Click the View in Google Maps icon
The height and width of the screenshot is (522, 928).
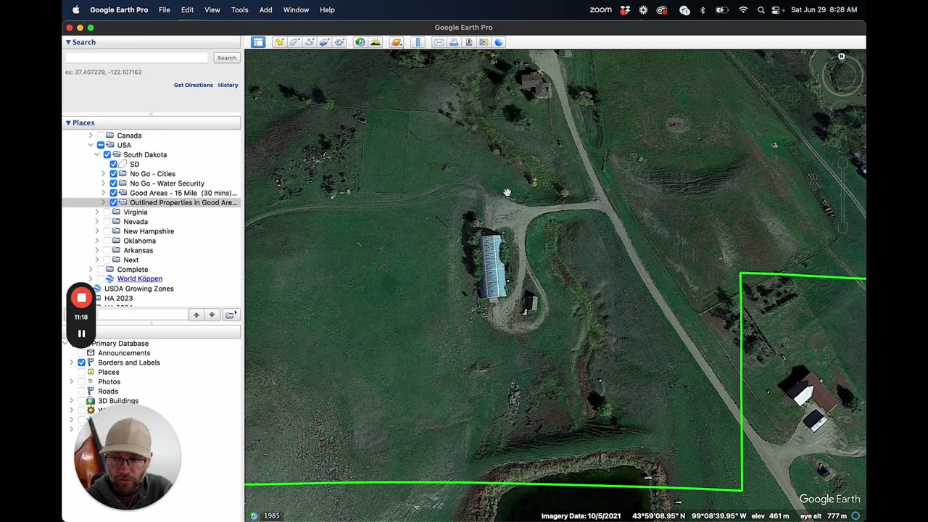[484, 42]
